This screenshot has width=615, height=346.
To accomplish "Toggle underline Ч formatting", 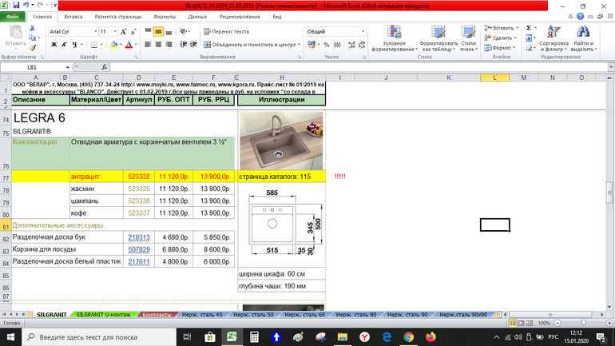I will (73, 45).
